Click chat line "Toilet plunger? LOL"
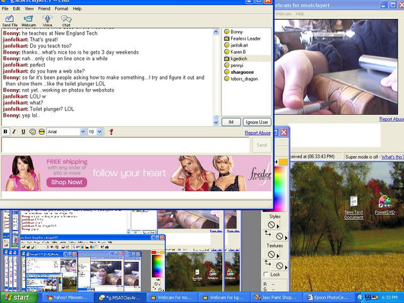Image resolution: width=404 pixels, height=303 pixels. (52, 109)
